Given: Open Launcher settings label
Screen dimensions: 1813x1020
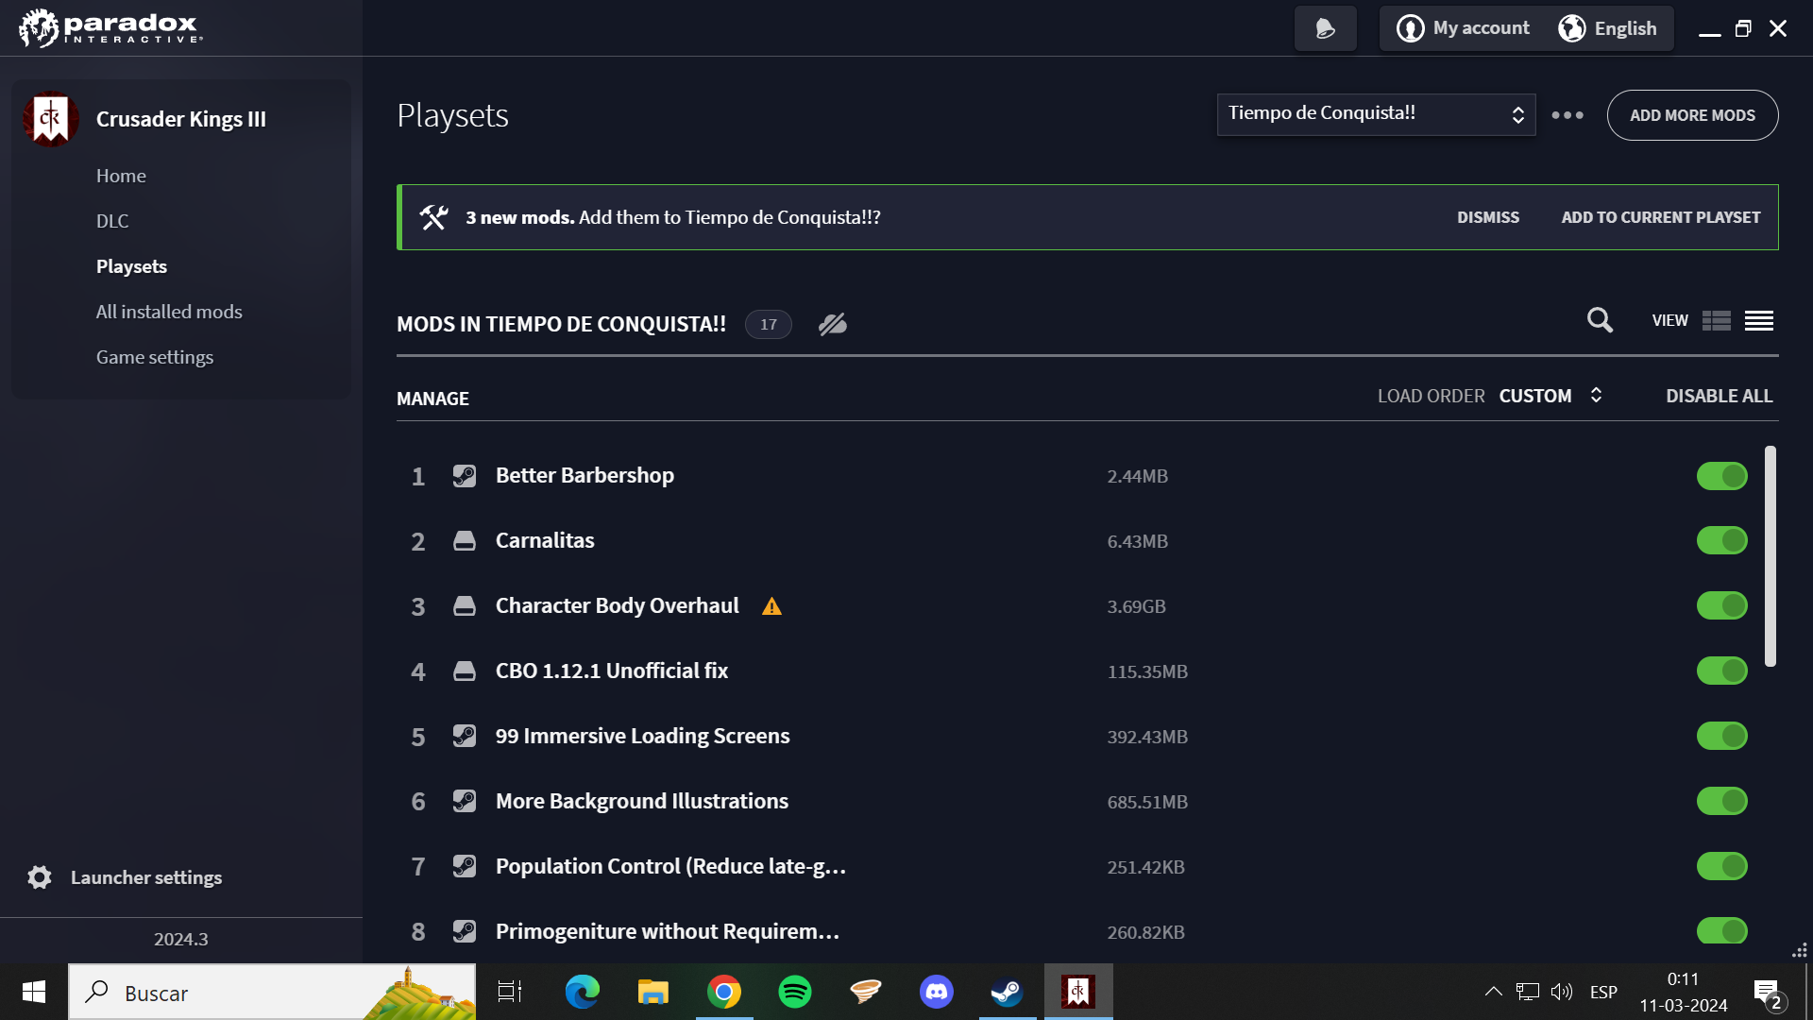Looking at the screenshot, I should pos(146,877).
